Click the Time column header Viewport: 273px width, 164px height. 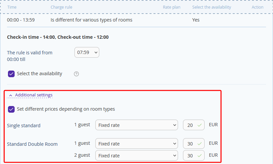click(12, 7)
